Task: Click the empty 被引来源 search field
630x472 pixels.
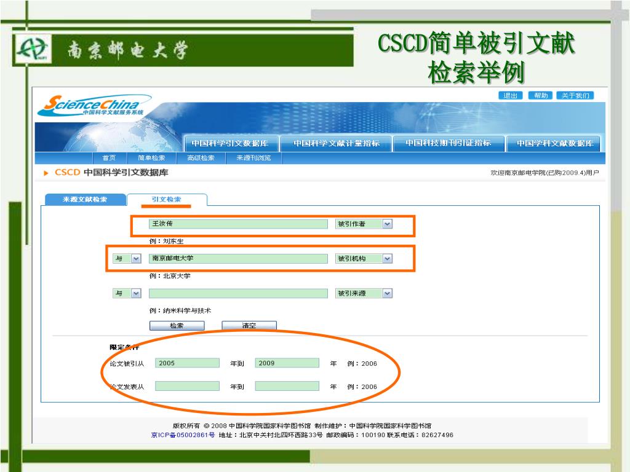Action: (x=238, y=293)
